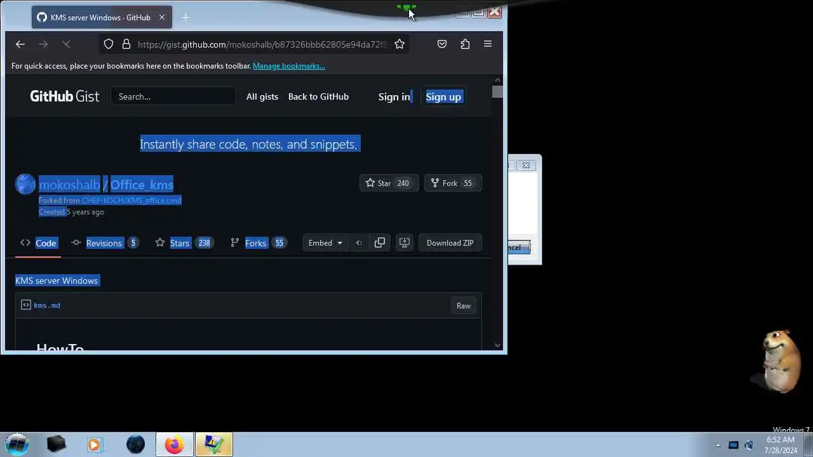Screen dimensions: 813x457
Task: Open the Manage bookmarks link
Action: coord(289,66)
